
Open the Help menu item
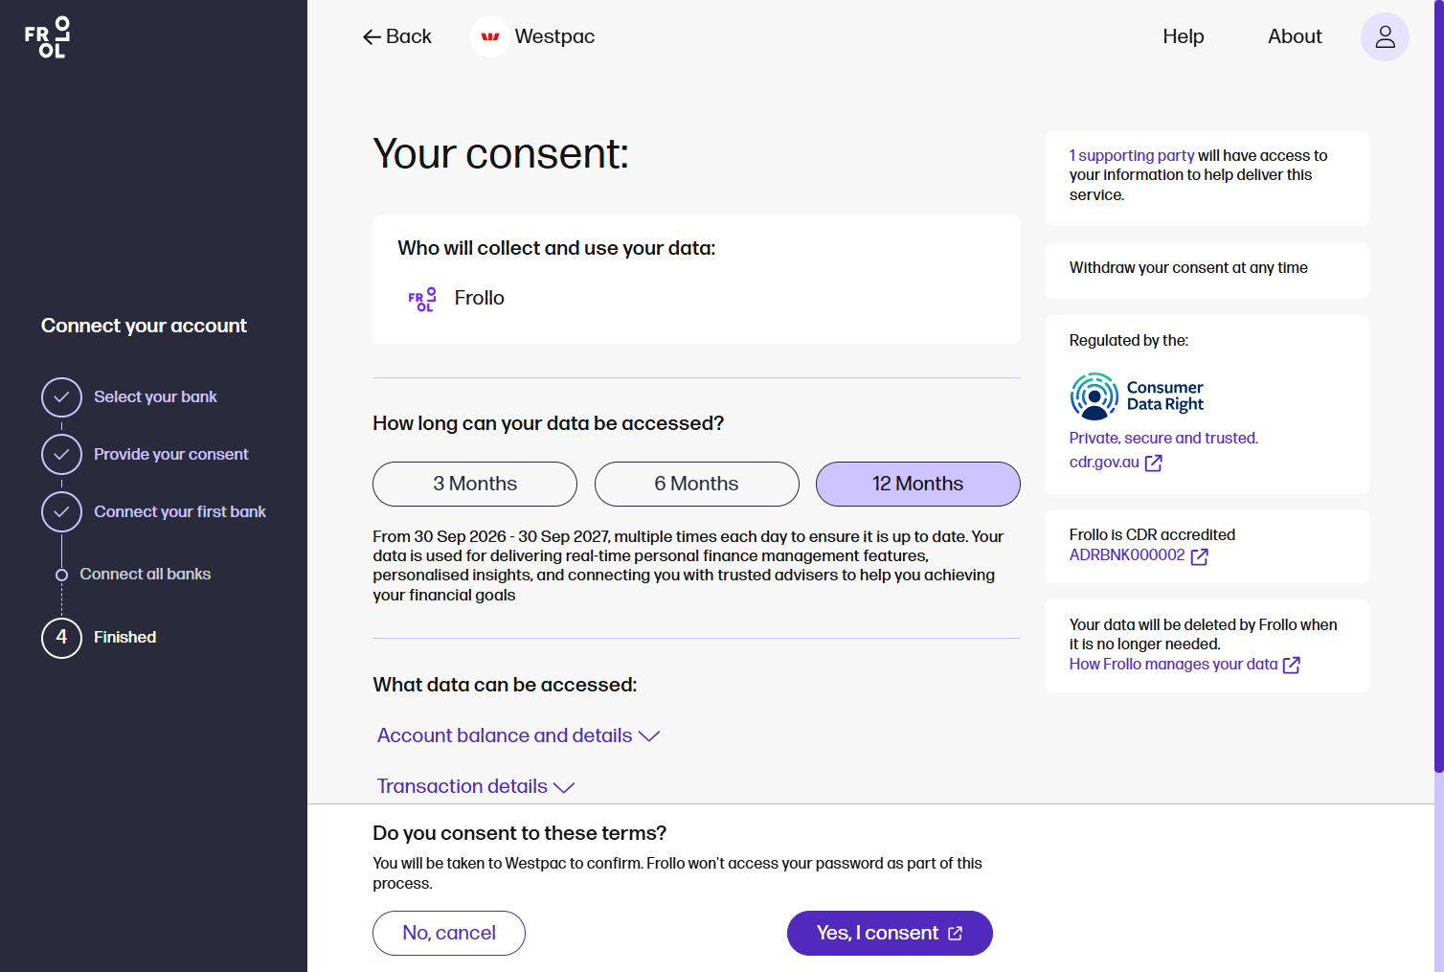click(1184, 36)
